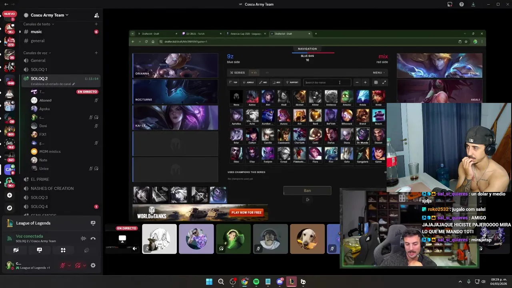512x288 pixels.
Task: Open Spotify from the taskbar
Action: [x=256, y=282]
